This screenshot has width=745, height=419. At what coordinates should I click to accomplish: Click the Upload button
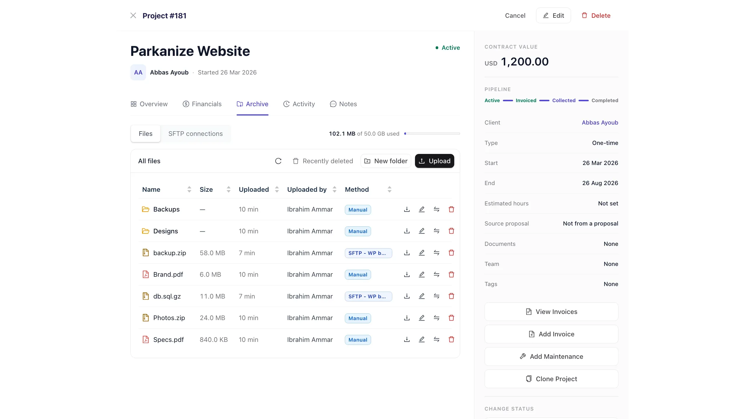[x=434, y=161]
